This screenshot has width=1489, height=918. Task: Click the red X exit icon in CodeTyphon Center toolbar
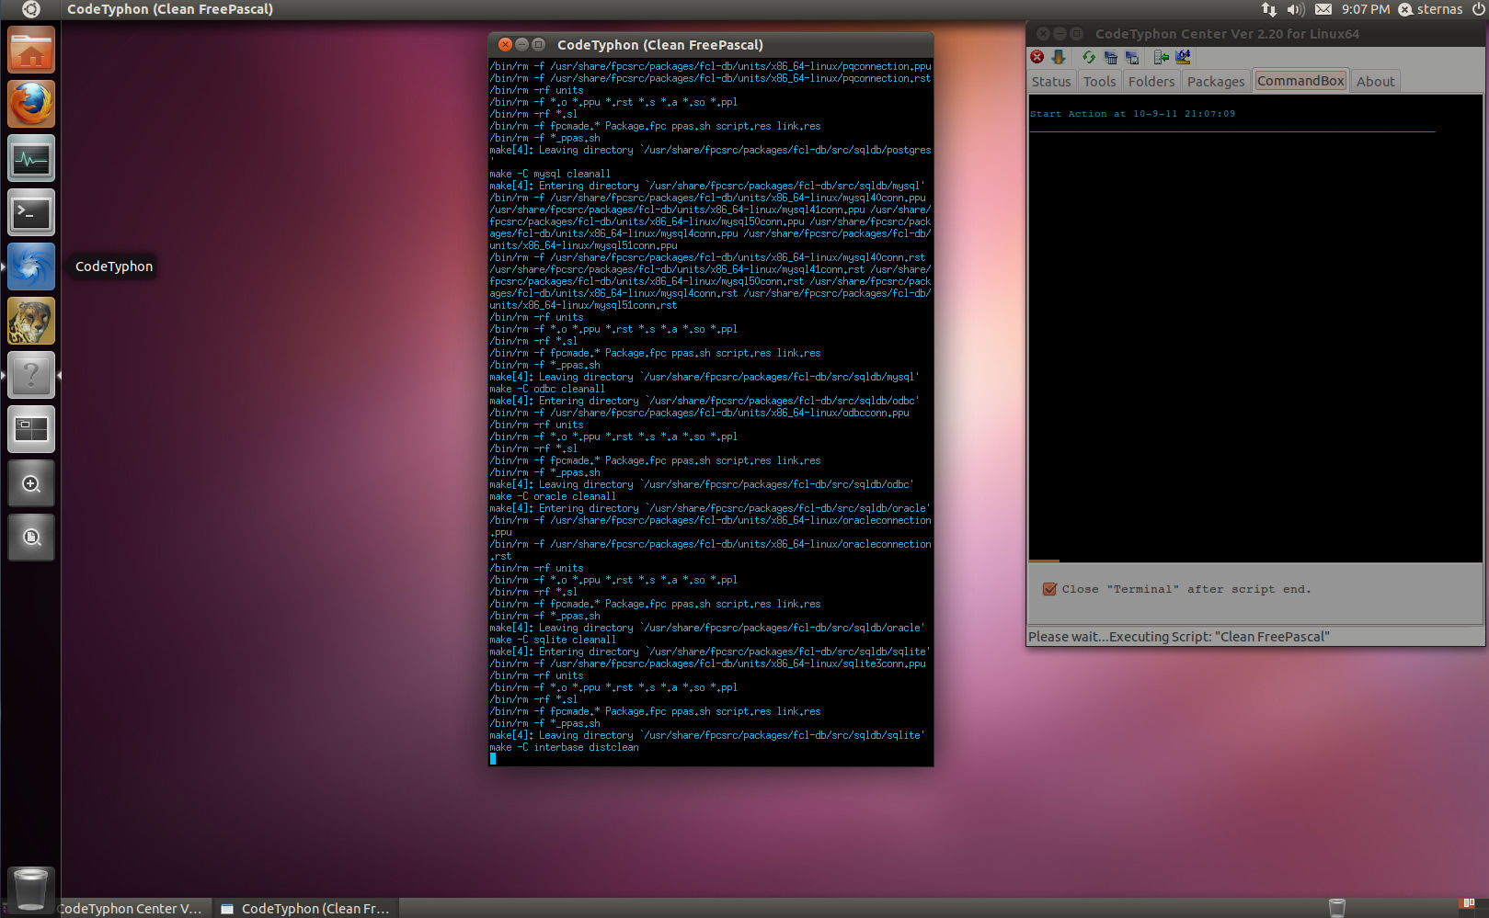[1037, 57]
